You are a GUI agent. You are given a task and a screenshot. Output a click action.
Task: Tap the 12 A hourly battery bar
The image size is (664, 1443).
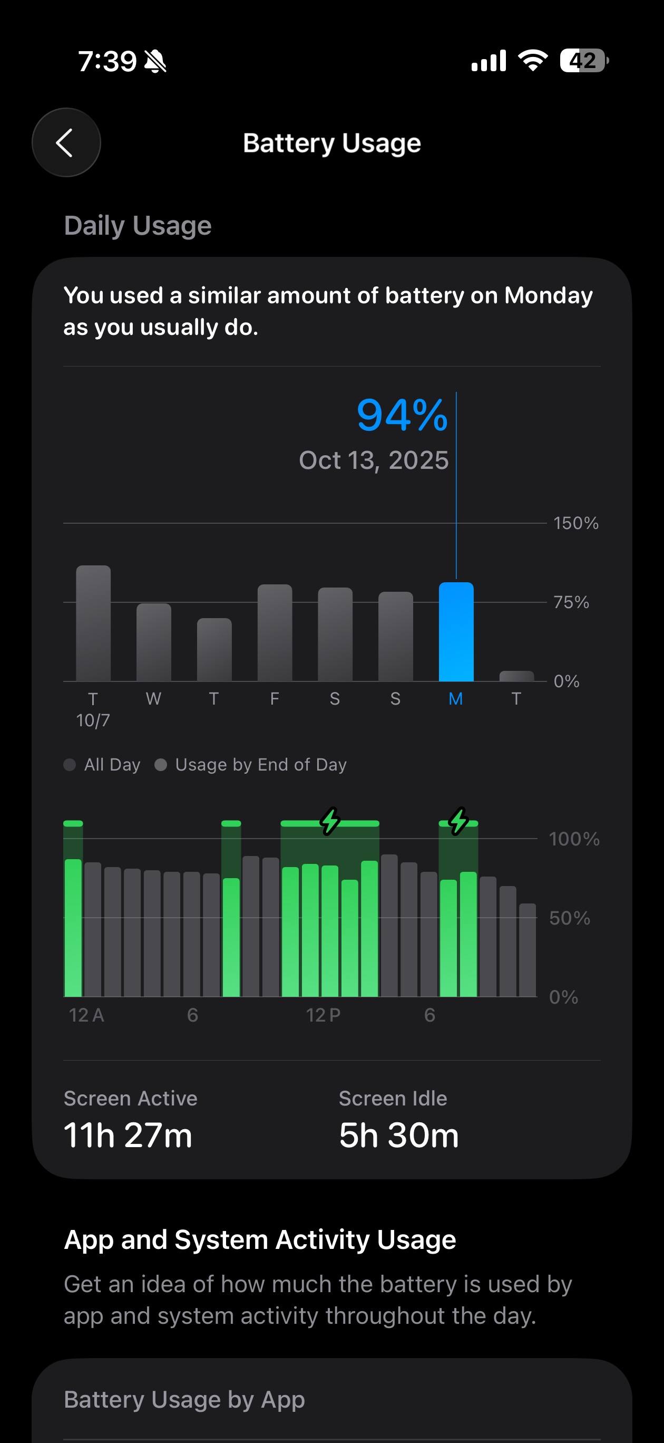(x=73, y=928)
